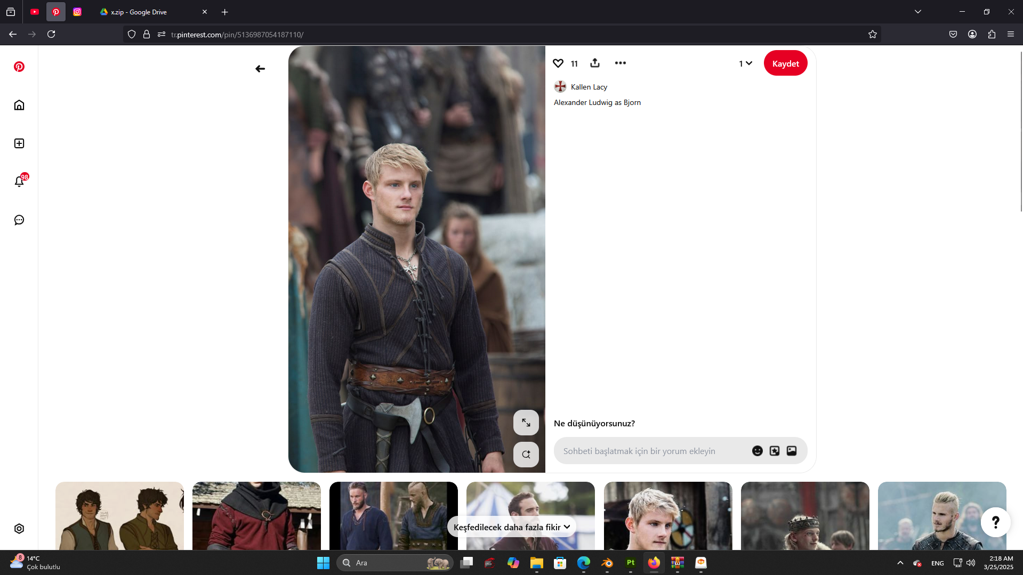Expand the board selector dropdown showing 1

[x=745, y=63]
